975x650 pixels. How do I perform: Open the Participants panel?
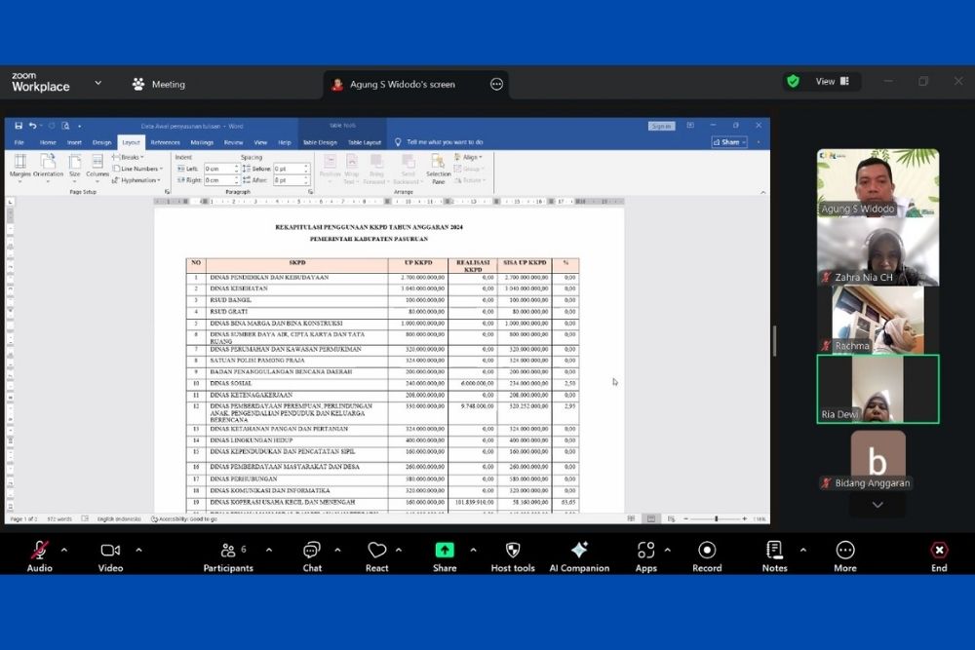click(228, 553)
